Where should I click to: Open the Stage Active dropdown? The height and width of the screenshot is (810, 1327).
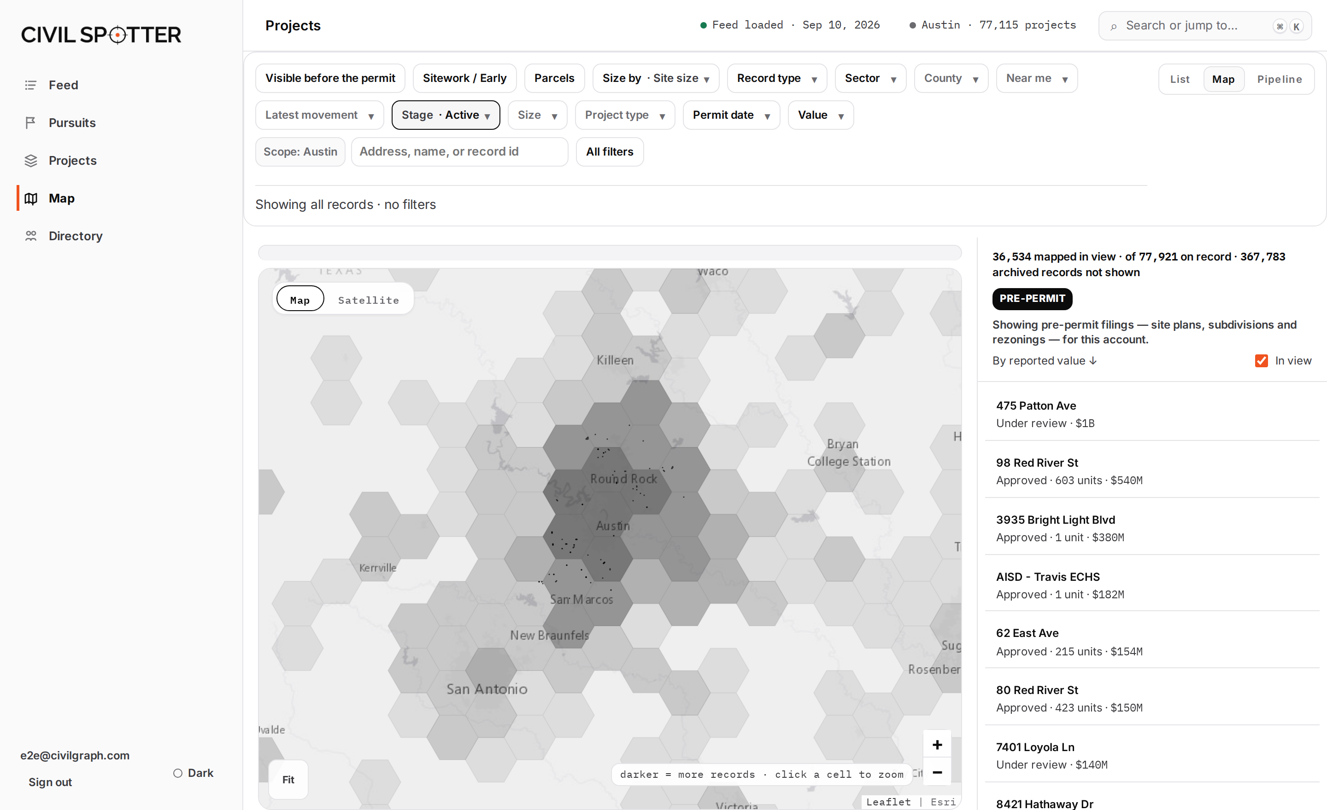[446, 115]
